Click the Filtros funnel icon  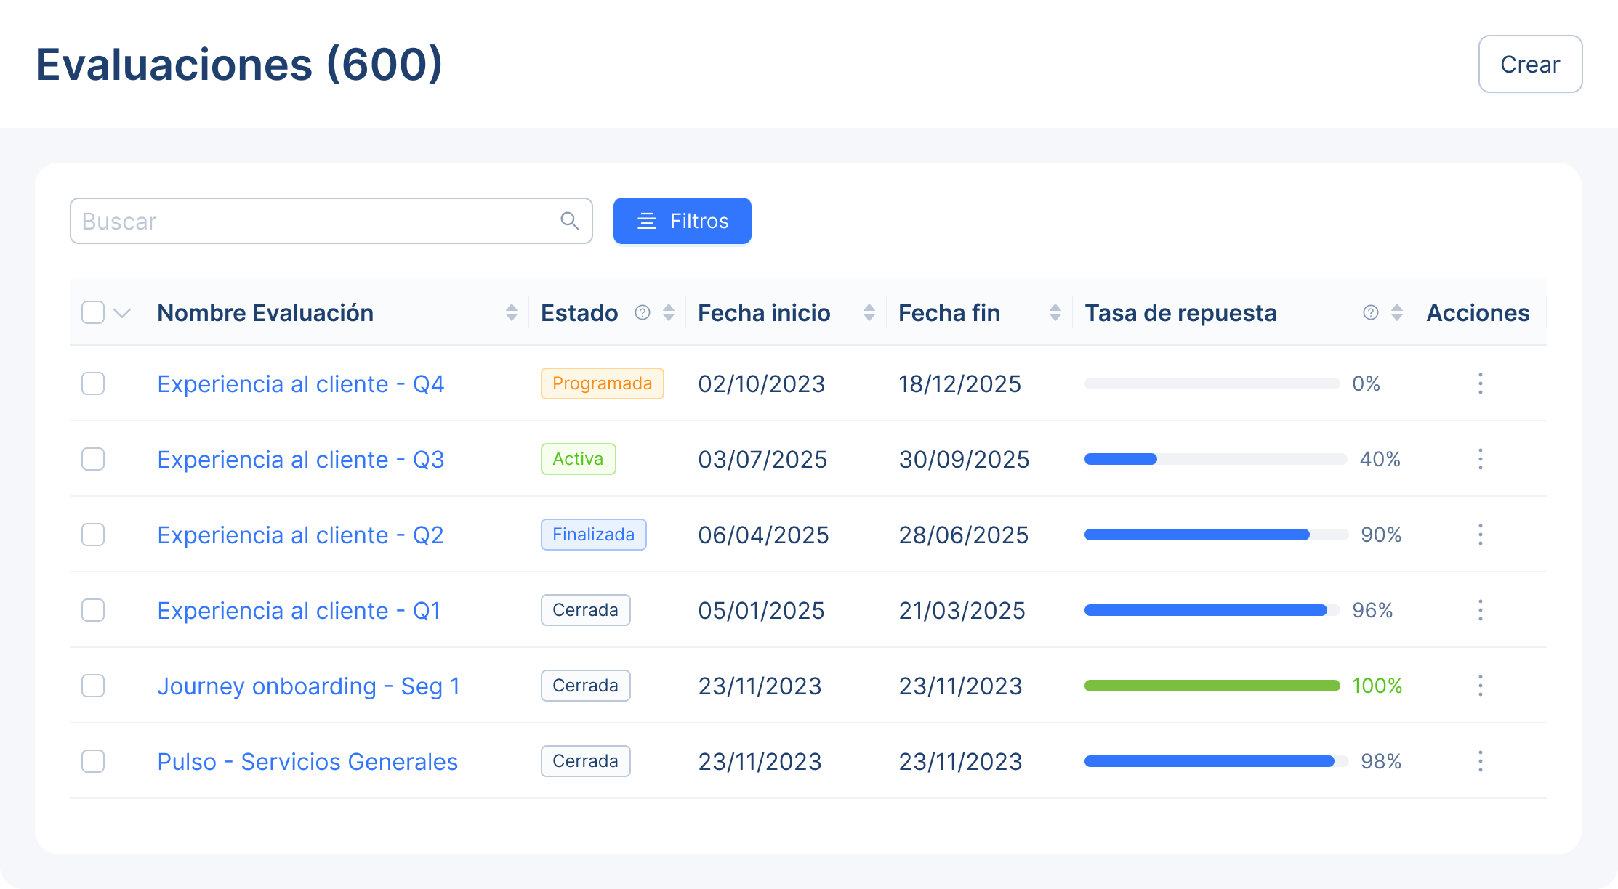click(x=646, y=221)
